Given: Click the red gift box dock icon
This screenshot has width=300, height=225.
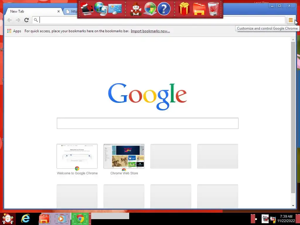Looking at the screenshot, I should [184, 9].
